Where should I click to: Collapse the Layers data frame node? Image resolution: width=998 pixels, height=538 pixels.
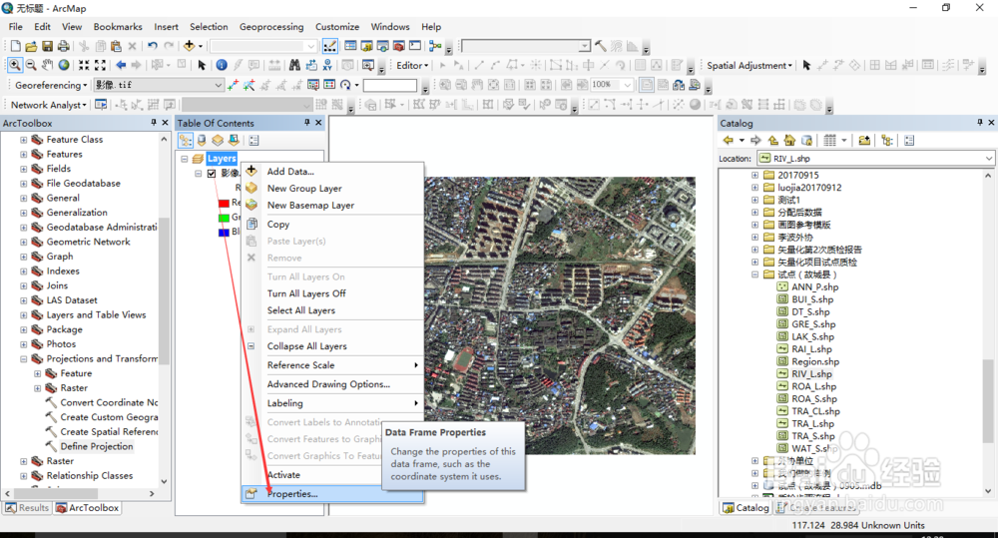[x=185, y=159]
